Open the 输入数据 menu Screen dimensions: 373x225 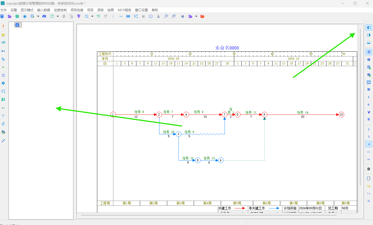(x=44, y=10)
